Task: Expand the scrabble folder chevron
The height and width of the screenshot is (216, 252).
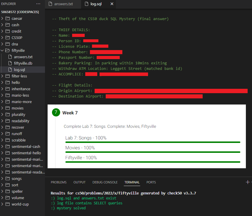Action: [2, 140]
